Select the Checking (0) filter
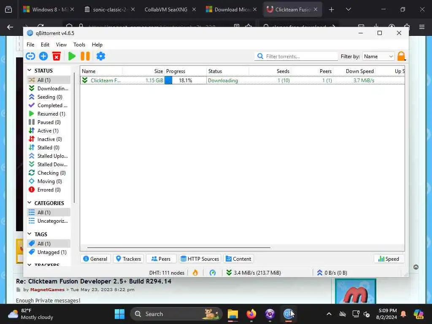The image size is (432, 324). tap(49, 173)
